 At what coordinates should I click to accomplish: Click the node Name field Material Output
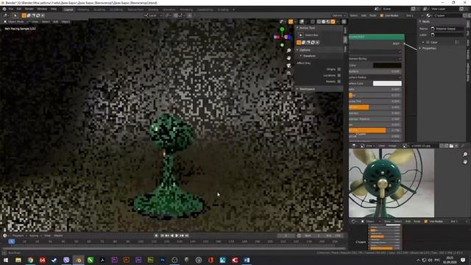click(447, 29)
